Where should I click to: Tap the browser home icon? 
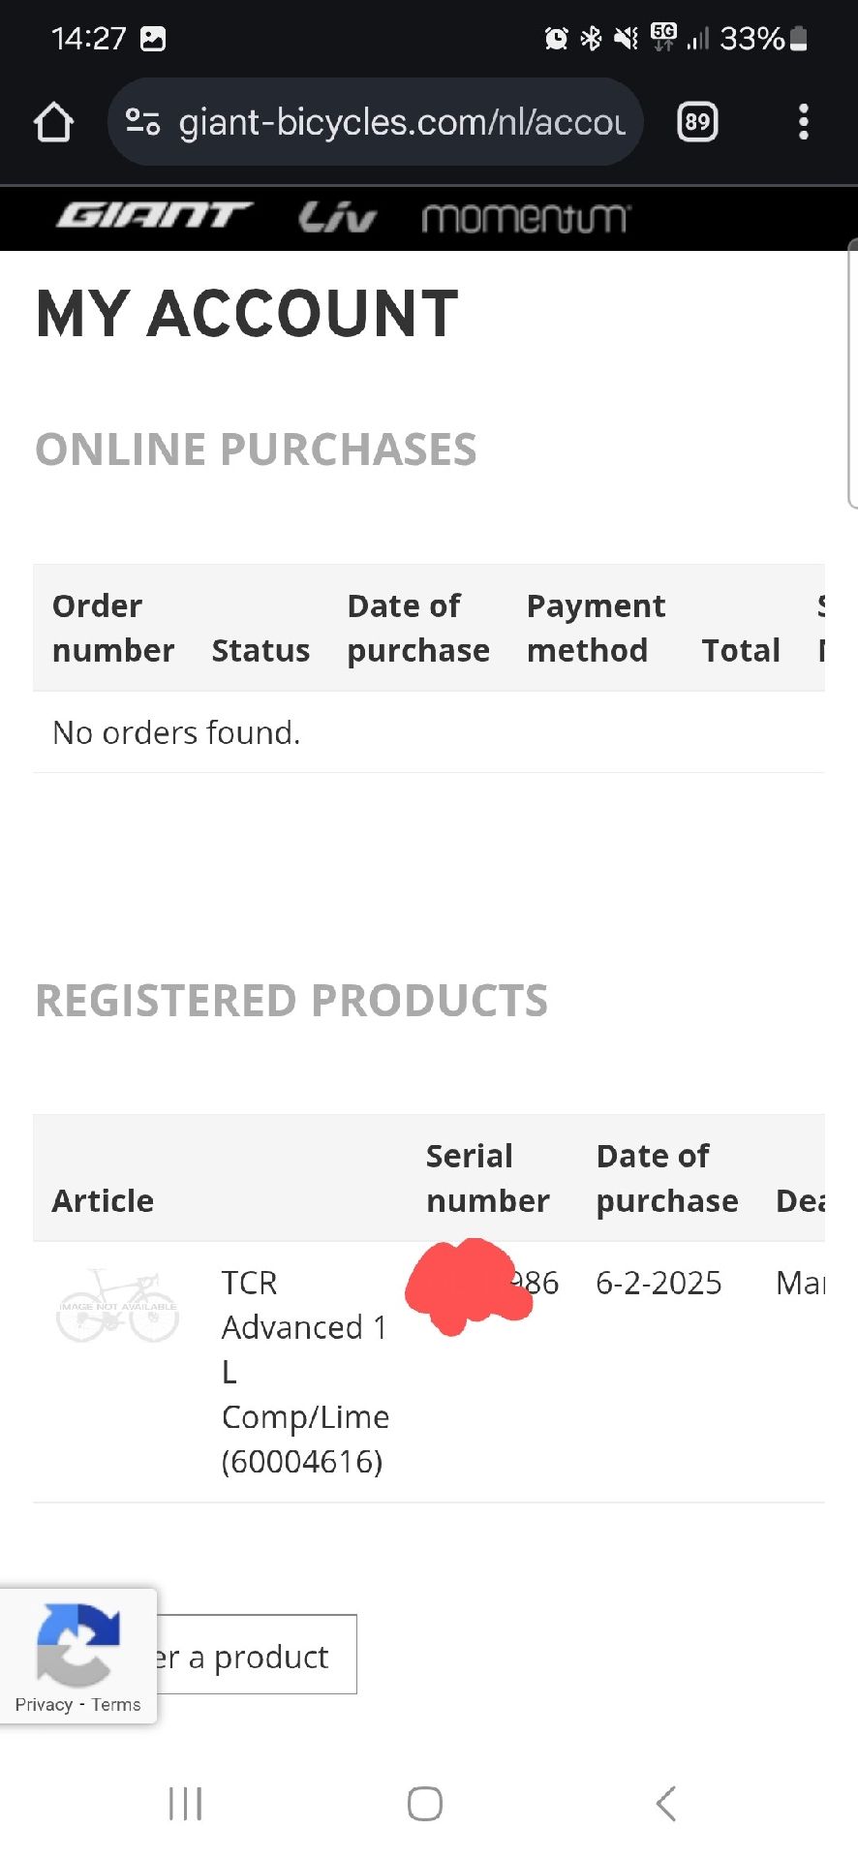53,123
